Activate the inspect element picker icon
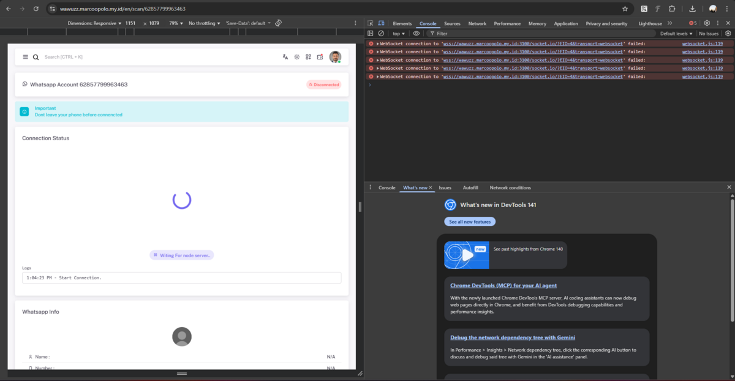The width and height of the screenshot is (735, 381). pyautogui.click(x=371, y=23)
